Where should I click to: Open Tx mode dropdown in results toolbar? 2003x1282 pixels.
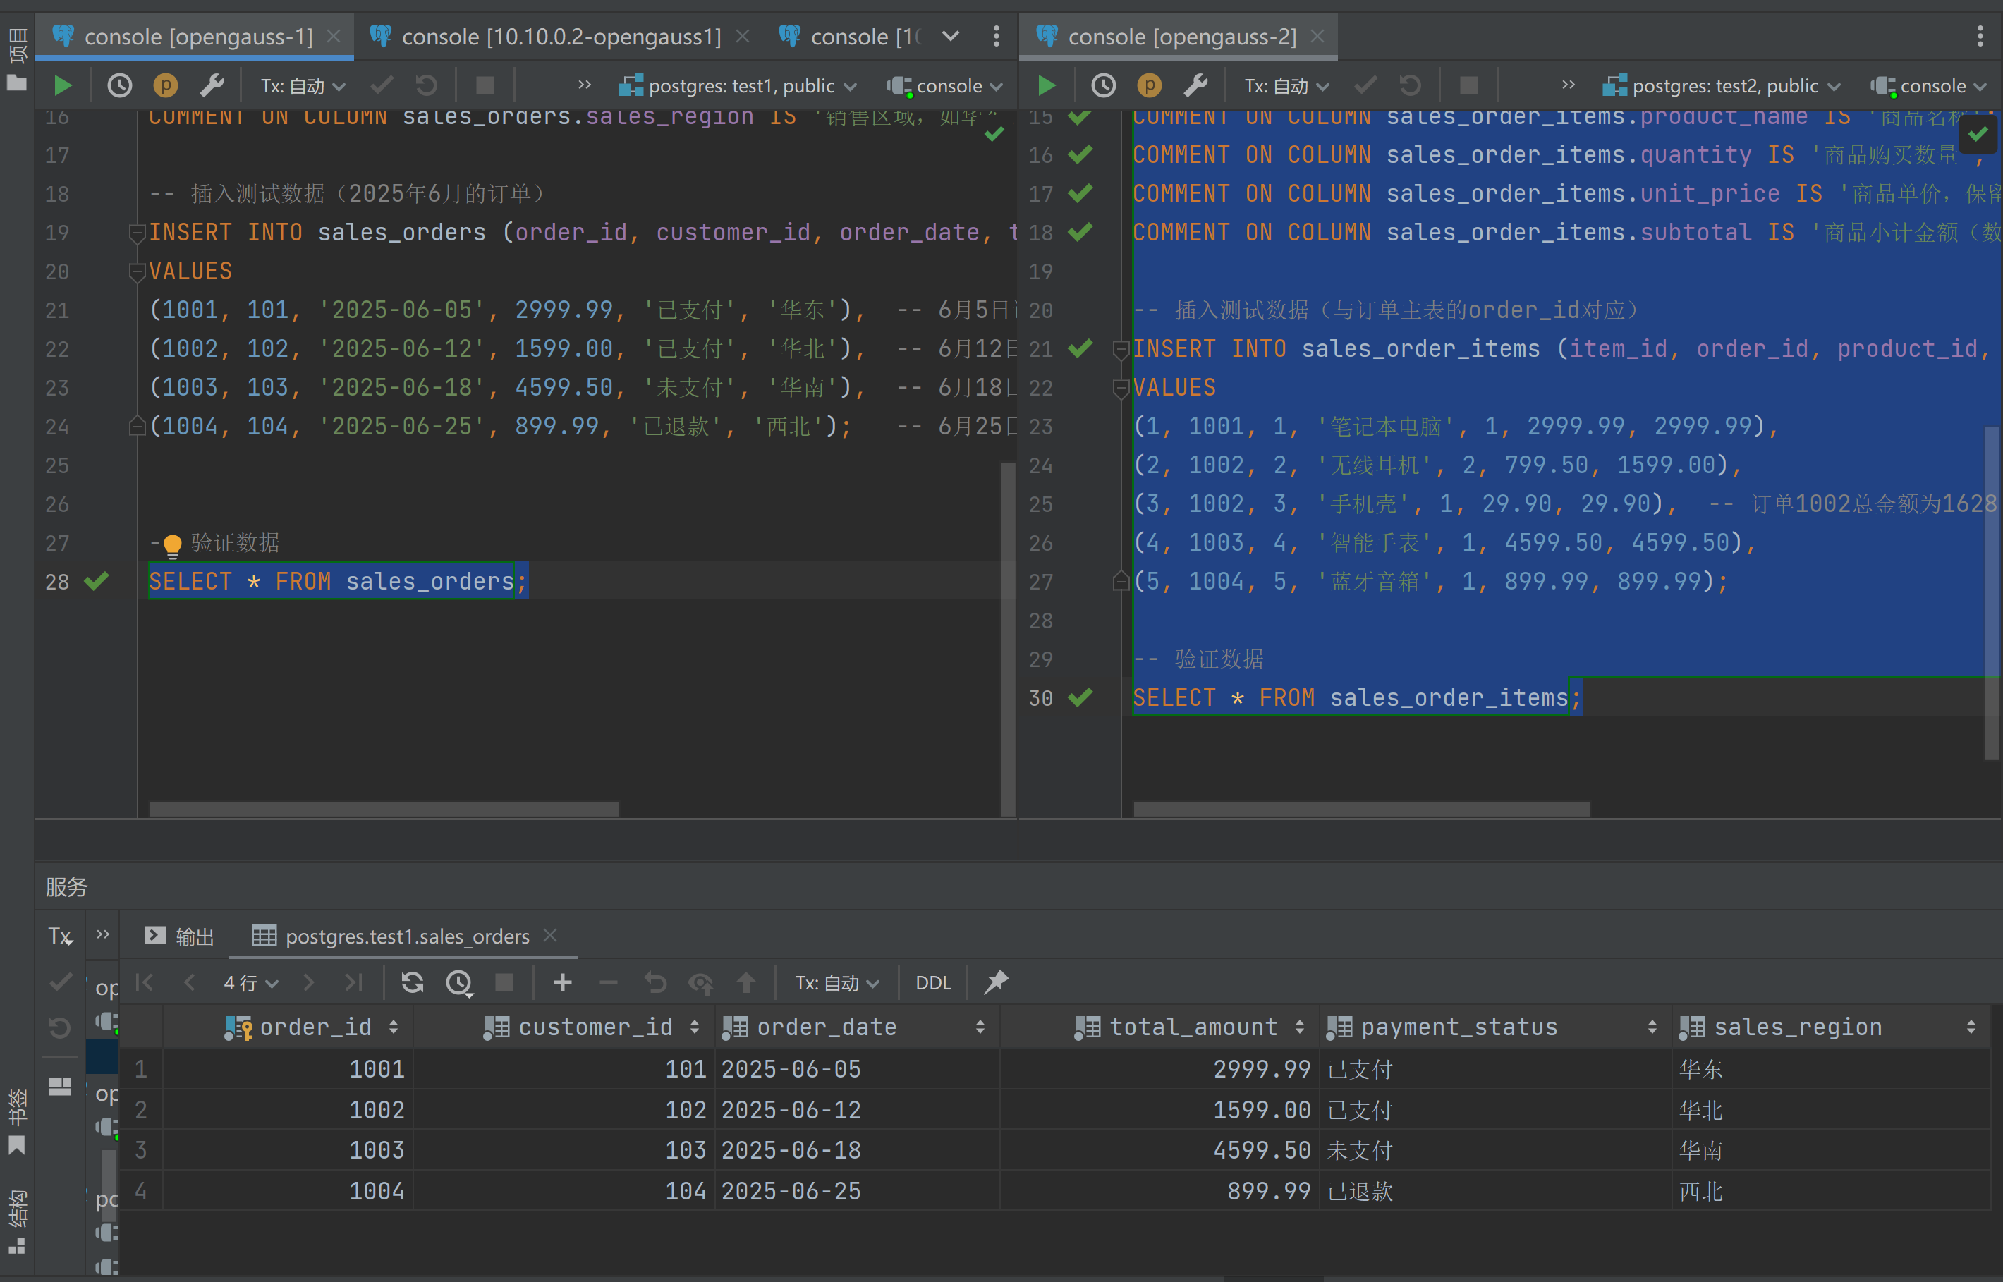click(837, 983)
